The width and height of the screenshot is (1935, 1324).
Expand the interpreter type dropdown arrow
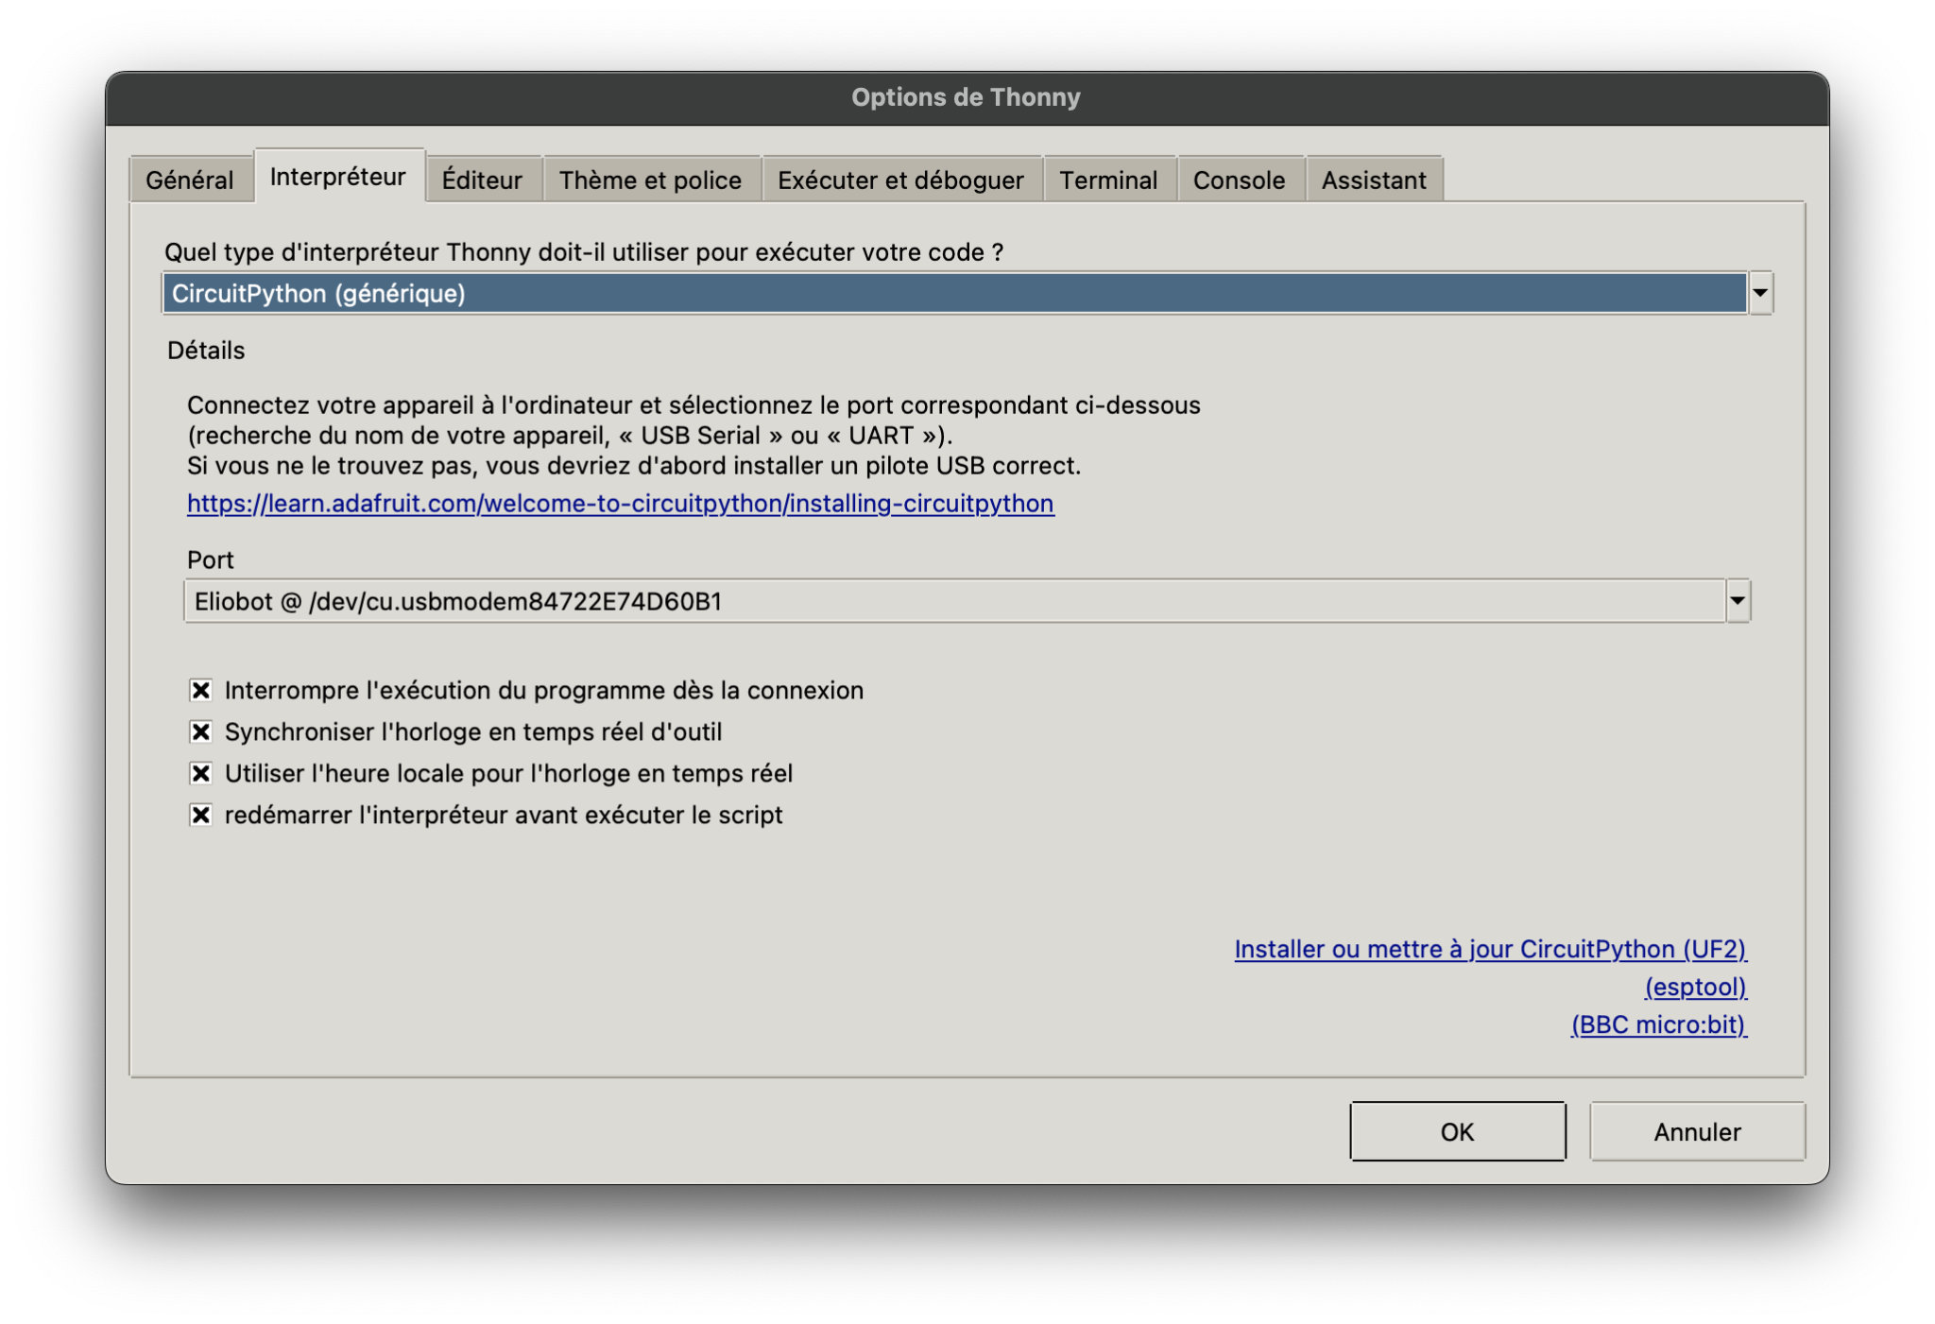1759,293
